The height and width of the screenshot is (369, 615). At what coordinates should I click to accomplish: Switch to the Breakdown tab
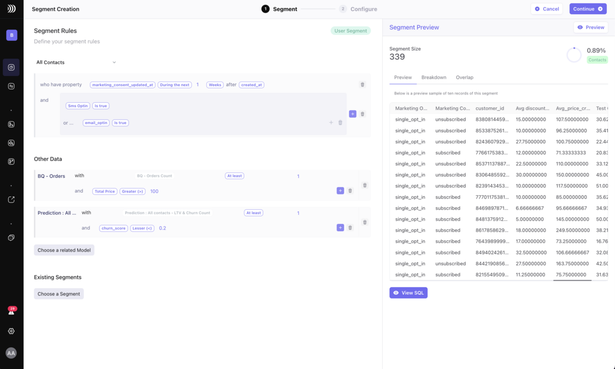pyautogui.click(x=434, y=77)
